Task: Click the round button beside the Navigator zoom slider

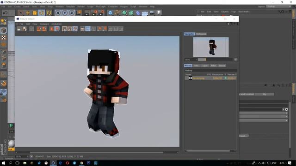Action: coord(235,59)
